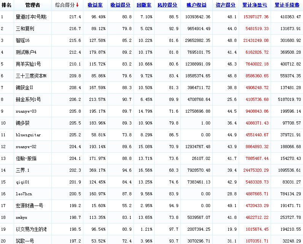Sort by 风控得分 column header

[x=167, y=5]
